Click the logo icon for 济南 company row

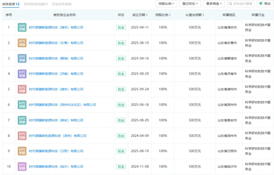point(22,74)
